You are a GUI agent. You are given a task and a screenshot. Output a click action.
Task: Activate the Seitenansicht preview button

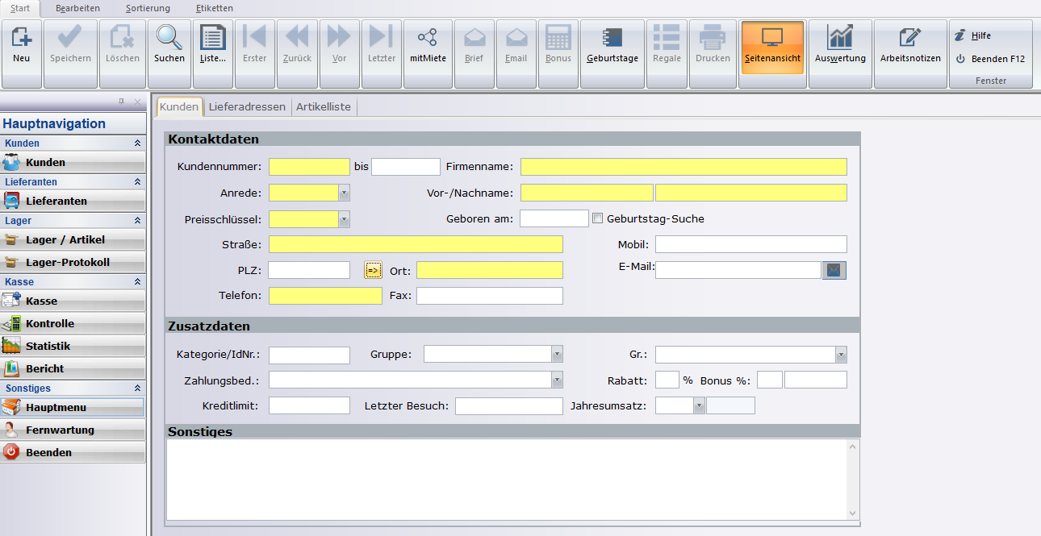click(771, 44)
